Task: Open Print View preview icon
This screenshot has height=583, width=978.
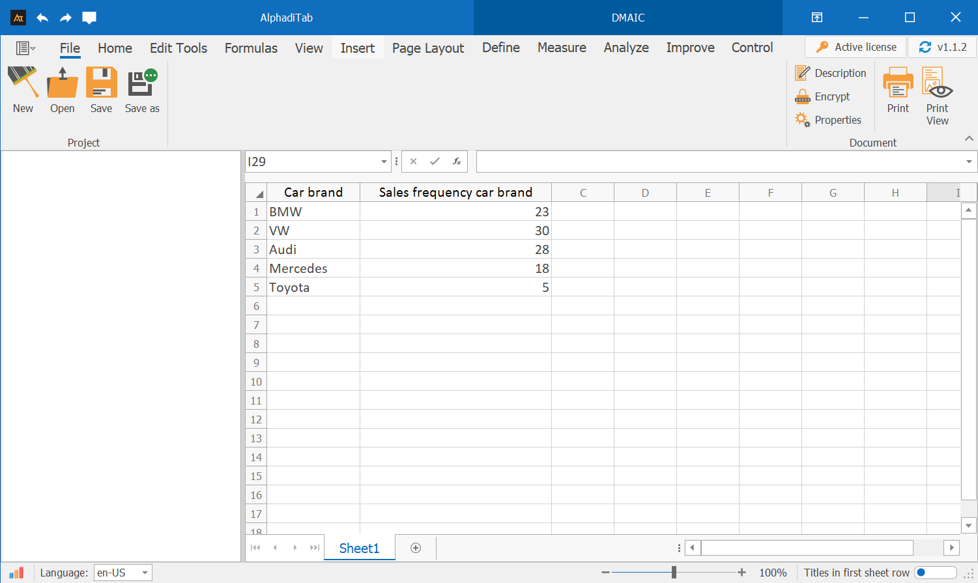Action: click(x=937, y=83)
